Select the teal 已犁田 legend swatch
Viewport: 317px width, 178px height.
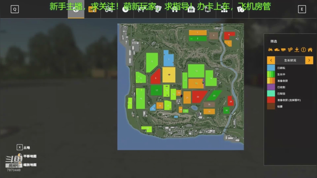coord(271,93)
